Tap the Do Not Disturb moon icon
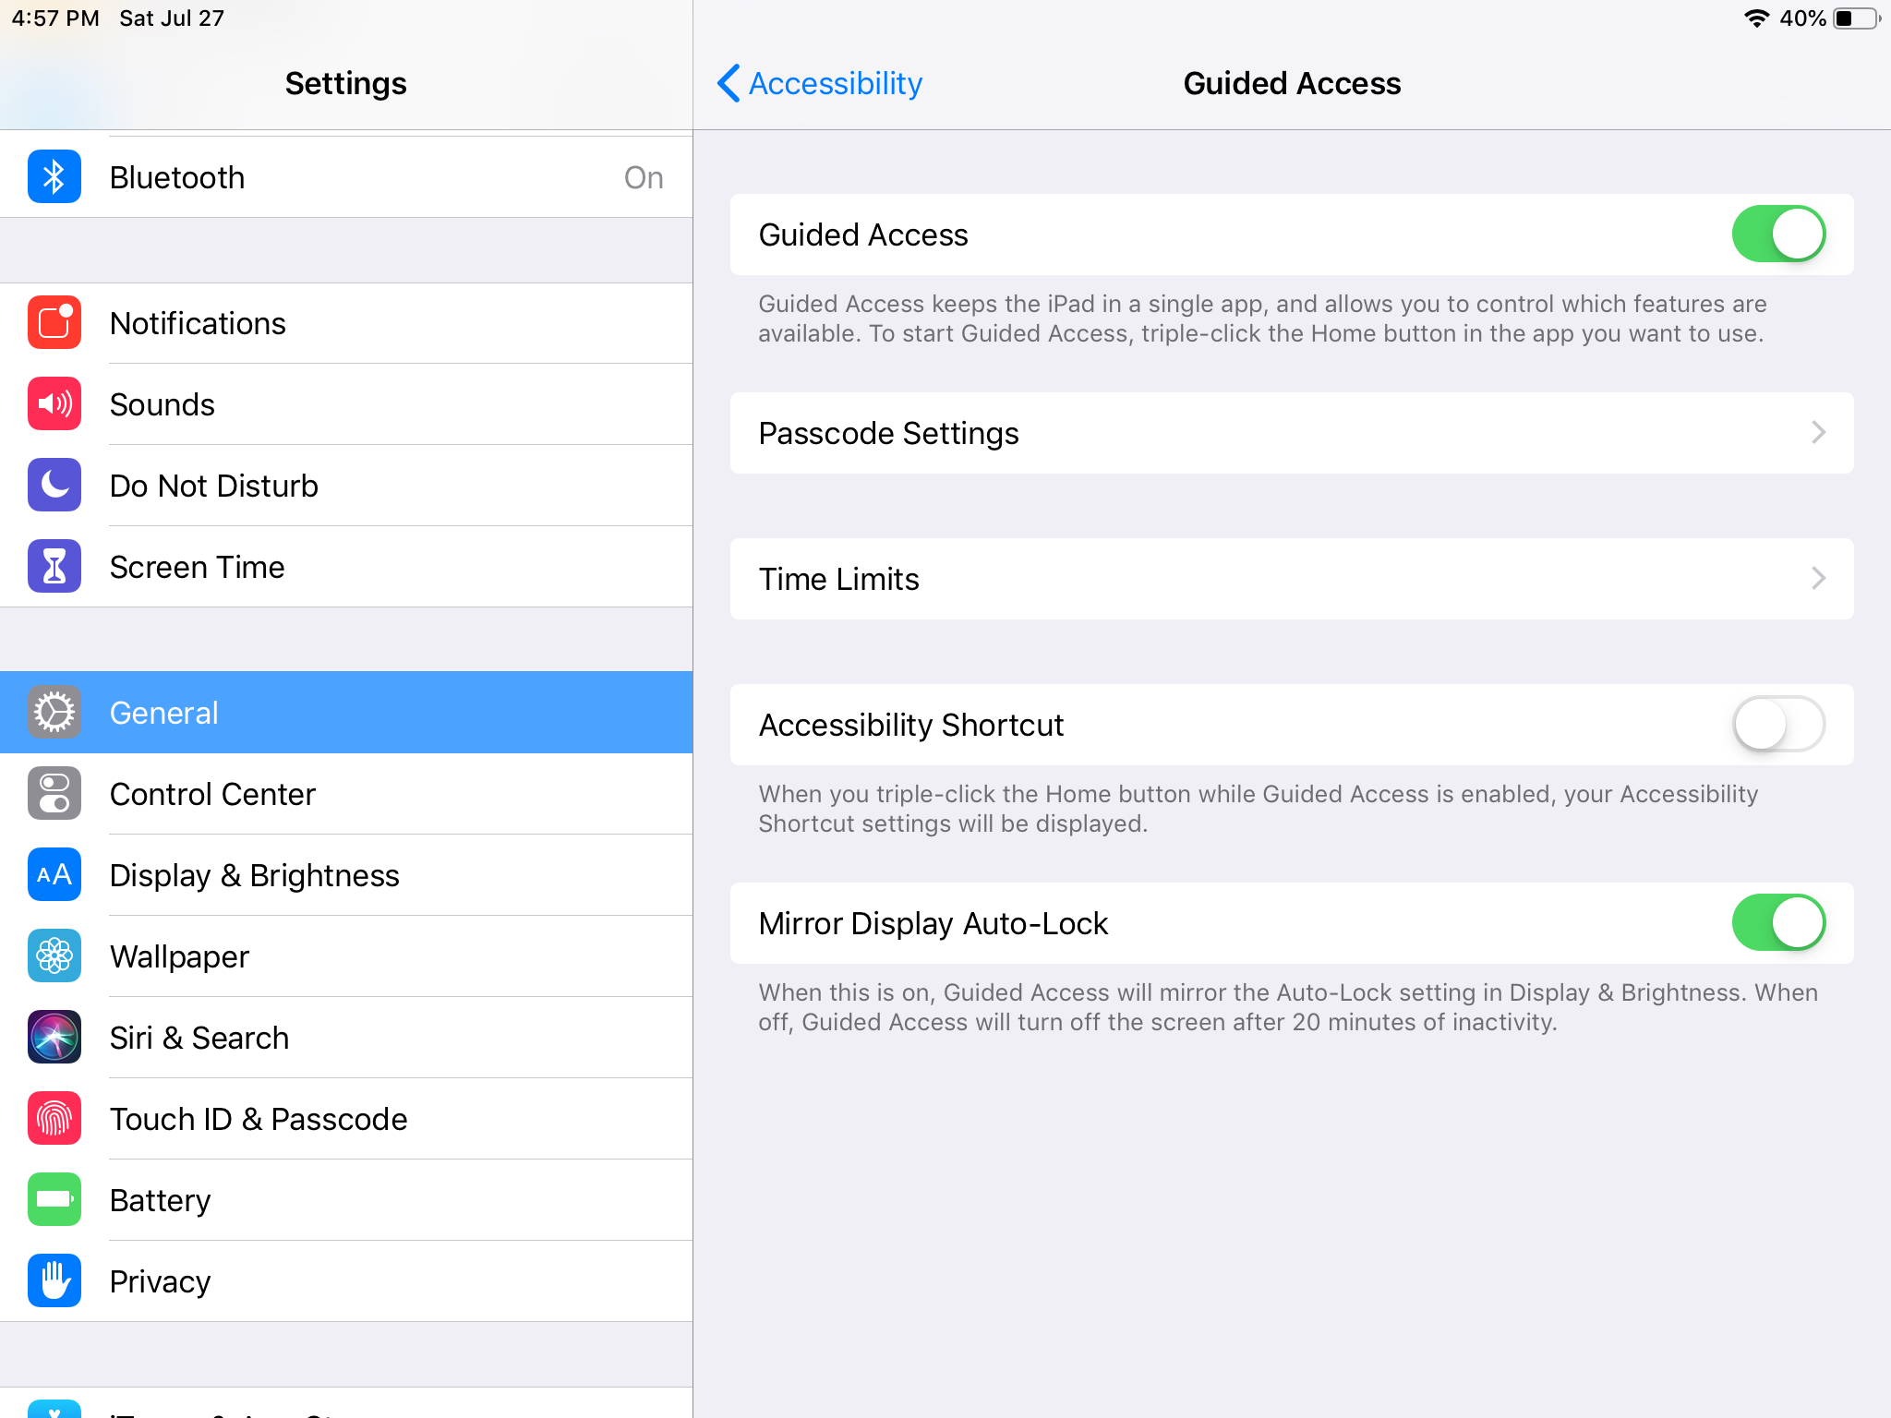The width and height of the screenshot is (1891, 1418). [x=54, y=486]
